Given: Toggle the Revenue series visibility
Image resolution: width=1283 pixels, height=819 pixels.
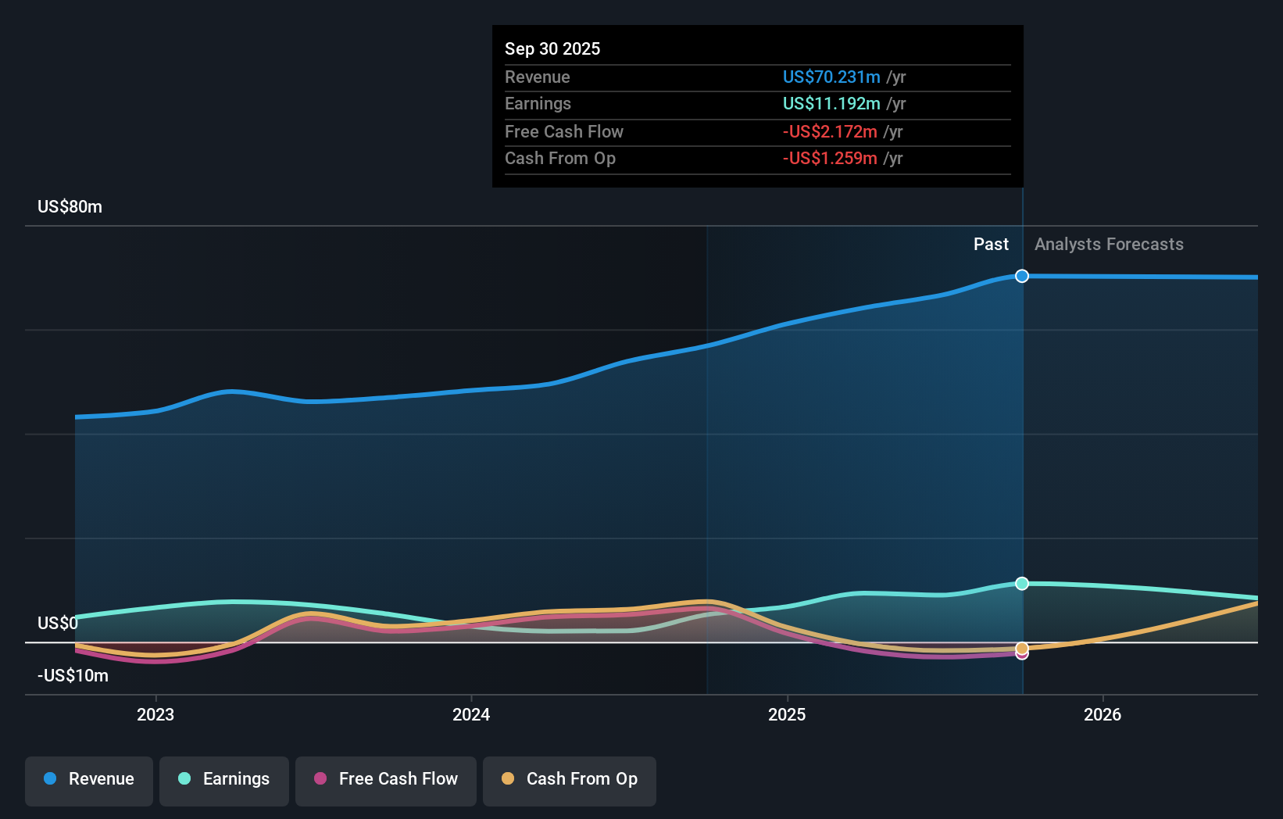Looking at the screenshot, I should click(88, 779).
